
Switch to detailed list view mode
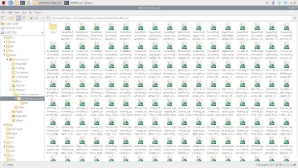tap(24, 18)
